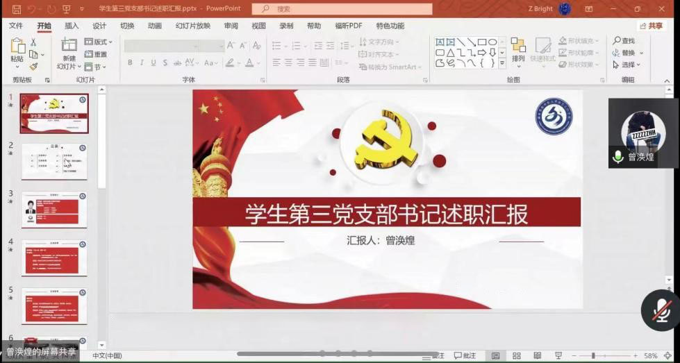Toggle Bold formatting button

tap(130, 62)
